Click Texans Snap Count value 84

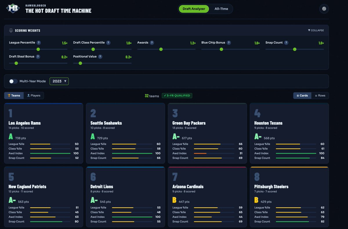pos(322,158)
